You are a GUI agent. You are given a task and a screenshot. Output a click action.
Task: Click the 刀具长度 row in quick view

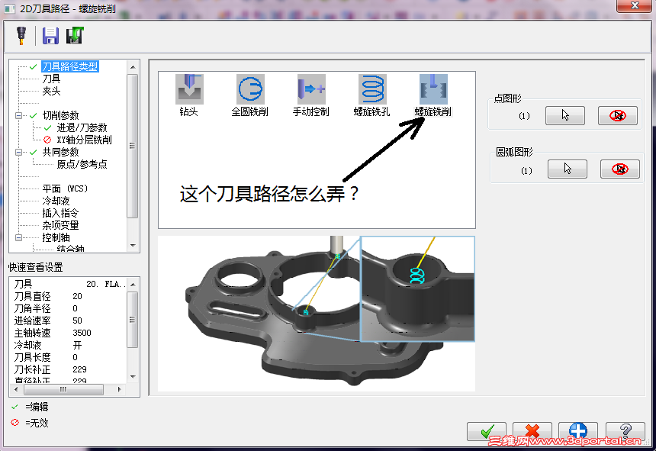tap(69, 357)
